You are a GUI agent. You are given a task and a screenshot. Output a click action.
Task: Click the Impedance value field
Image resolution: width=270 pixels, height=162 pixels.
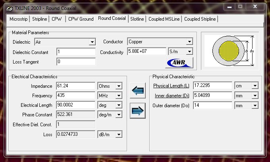pyautogui.click(x=75, y=86)
